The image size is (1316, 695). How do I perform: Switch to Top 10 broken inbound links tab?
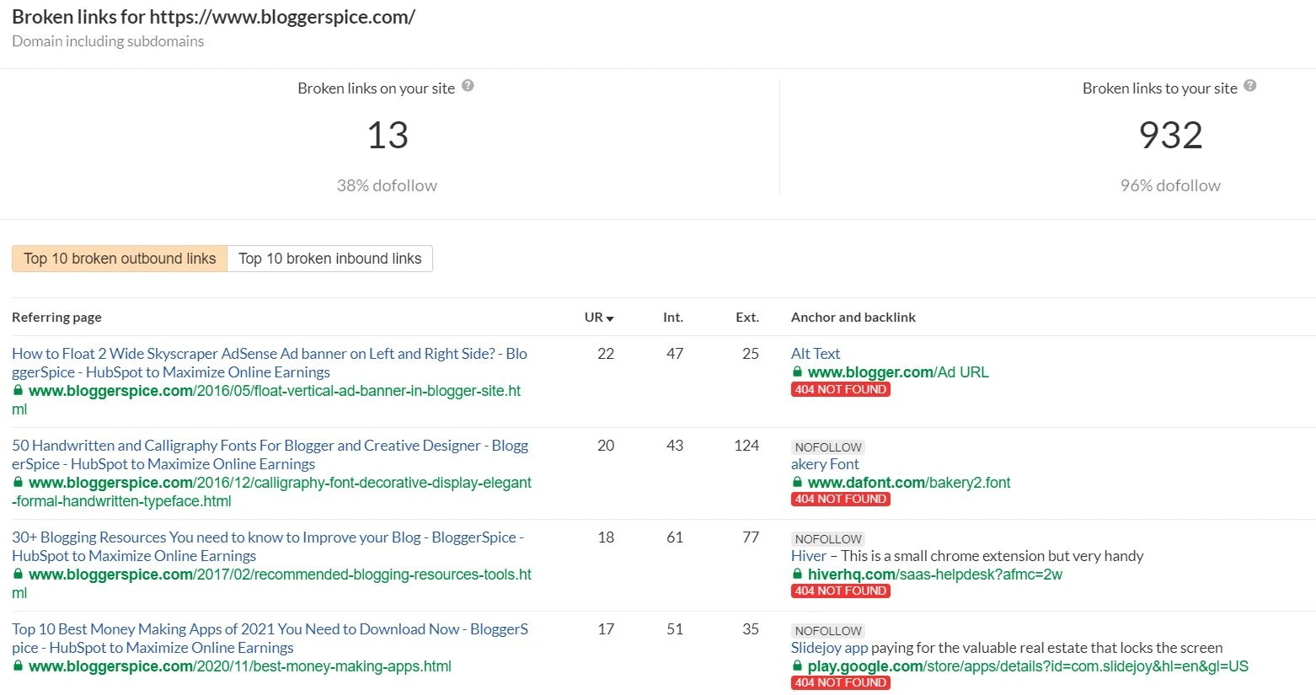[329, 259]
